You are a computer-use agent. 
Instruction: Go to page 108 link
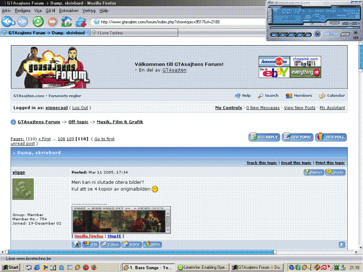(61, 139)
